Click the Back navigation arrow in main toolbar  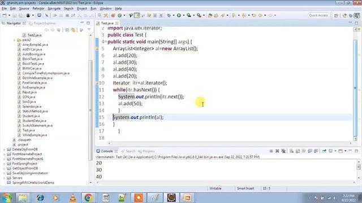260,15
